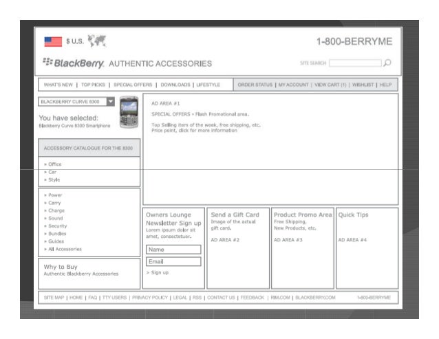The image size is (439, 339).
Task: Click the BlackBerry Curve phone thumbnail
Action: tap(129, 112)
